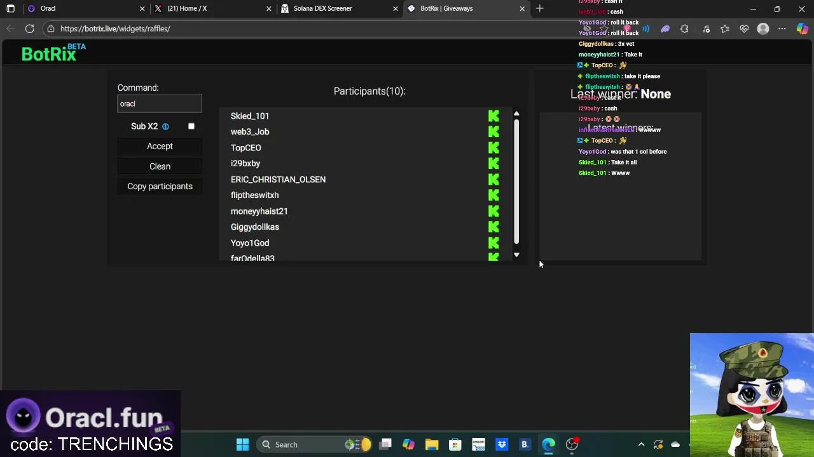Open Amazon app from taskbar

478,444
